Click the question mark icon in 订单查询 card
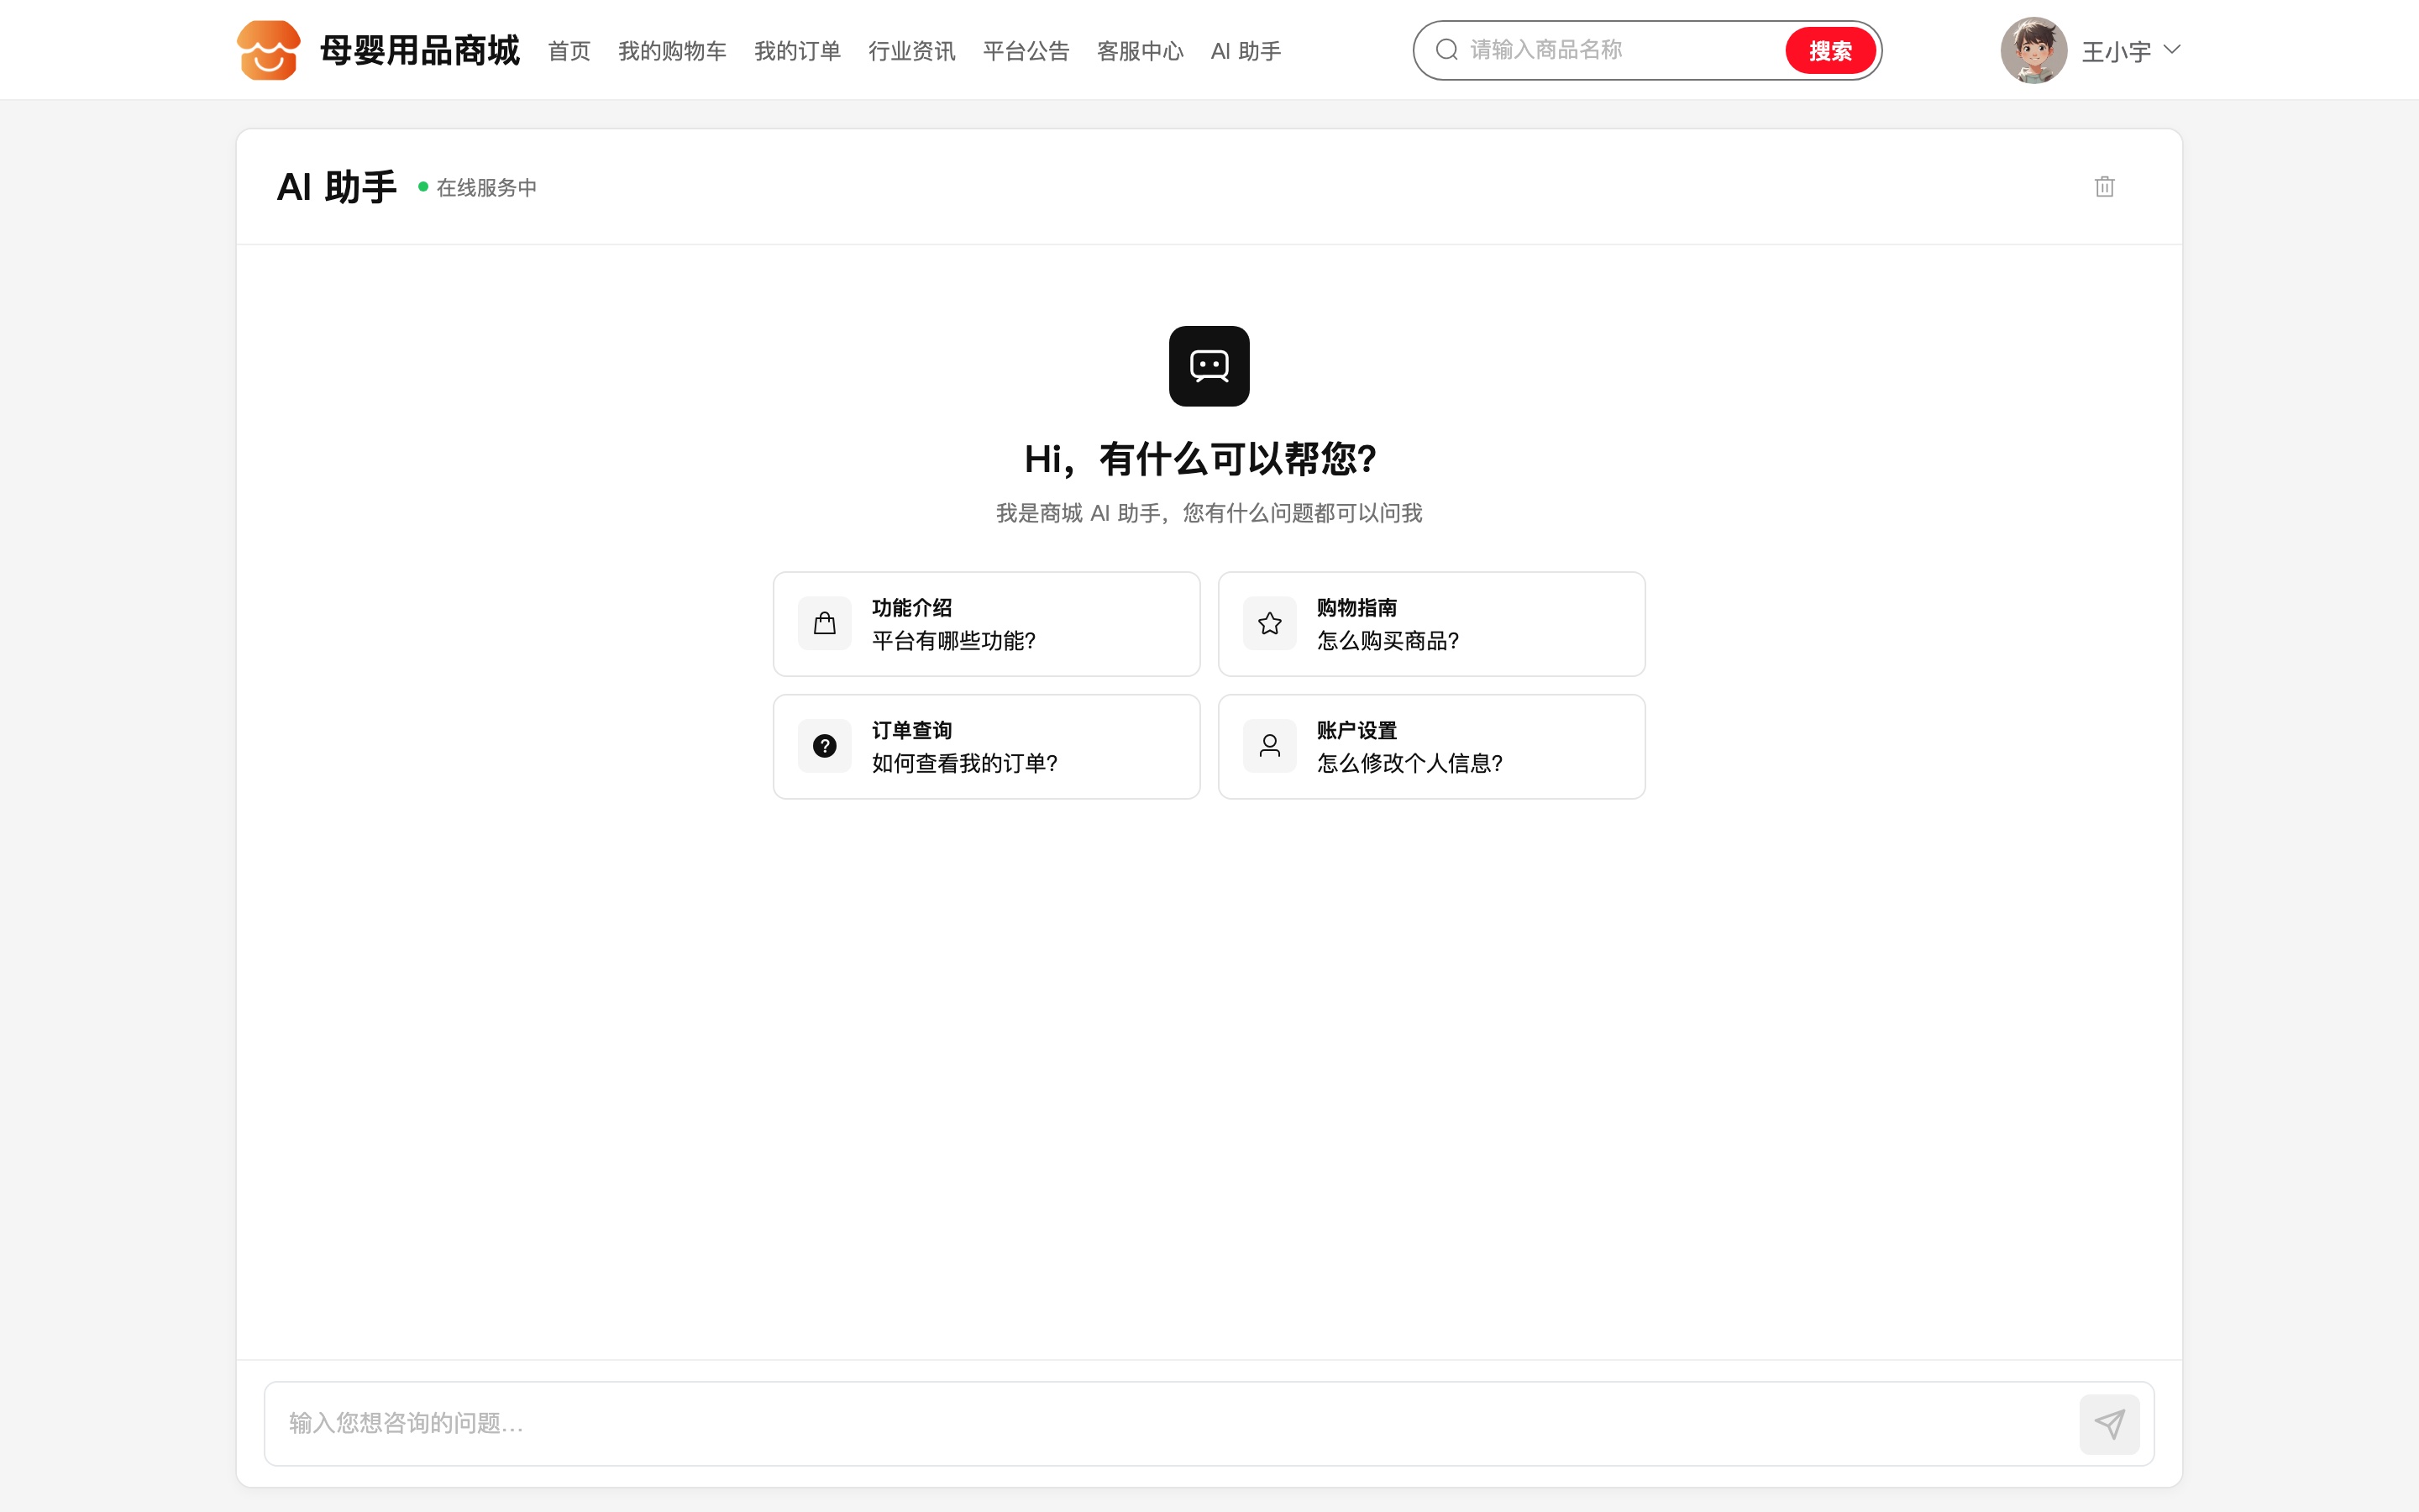This screenshot has width=2419, height=1512. (x=825, y=746)
